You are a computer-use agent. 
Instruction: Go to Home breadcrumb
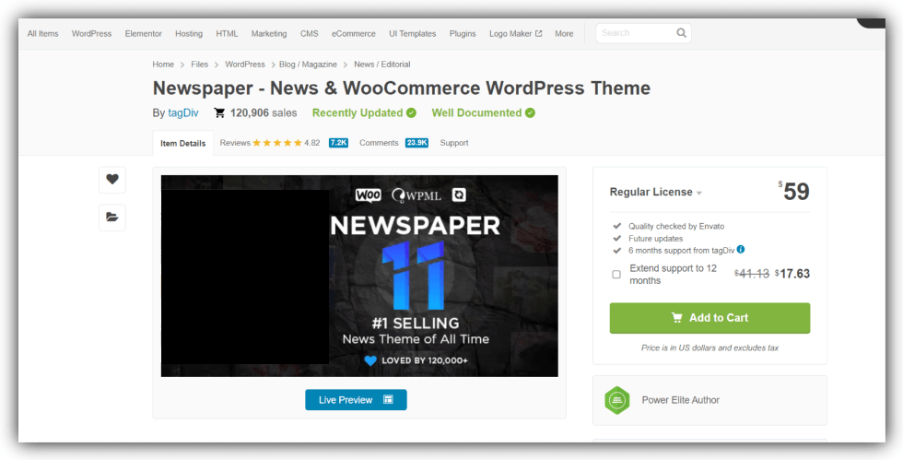(163, 65)
